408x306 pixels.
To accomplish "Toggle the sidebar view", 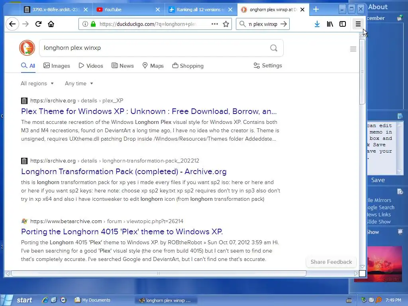I will point(343,24).
